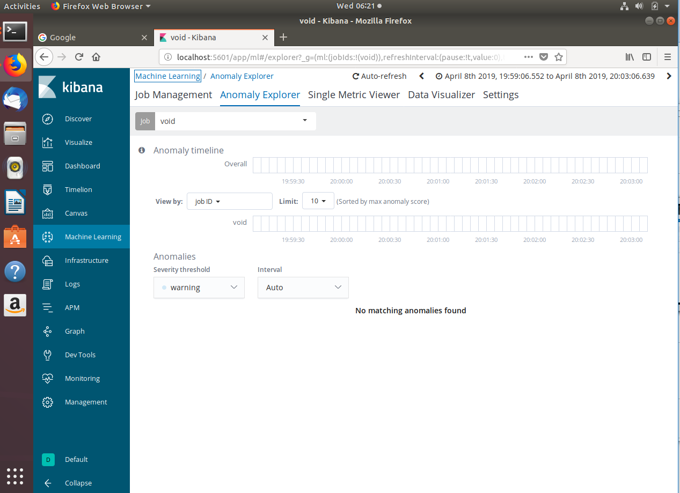
Task: Open the Monitoring heartbeat icon
Action: 48,379
